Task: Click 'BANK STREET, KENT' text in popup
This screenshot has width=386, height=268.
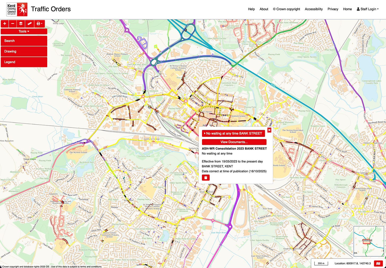Action: point(217,166)
